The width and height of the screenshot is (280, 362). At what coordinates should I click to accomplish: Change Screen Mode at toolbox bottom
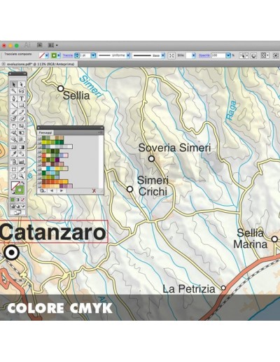tap(17, 212)
